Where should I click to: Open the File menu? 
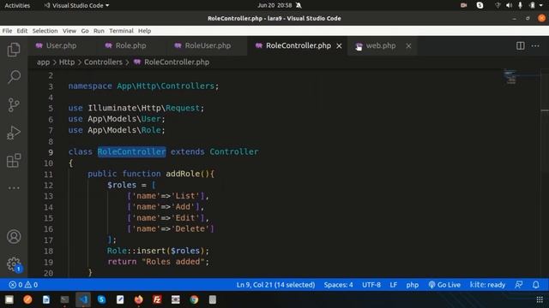pos(7,31)
